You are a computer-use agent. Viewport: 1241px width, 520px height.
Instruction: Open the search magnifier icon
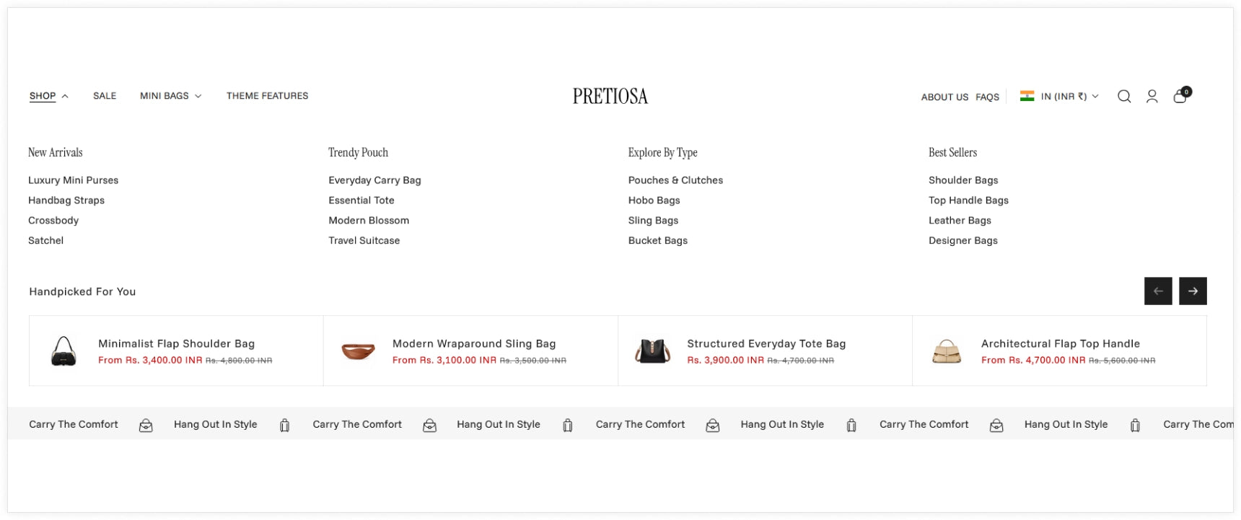coord(1124,97)
